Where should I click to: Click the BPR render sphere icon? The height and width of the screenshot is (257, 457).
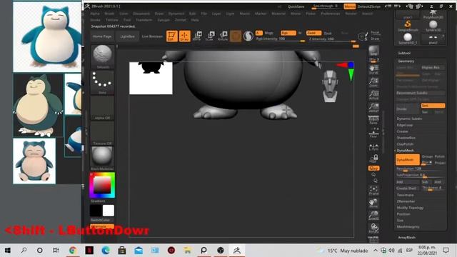click(x=373, y=51)
